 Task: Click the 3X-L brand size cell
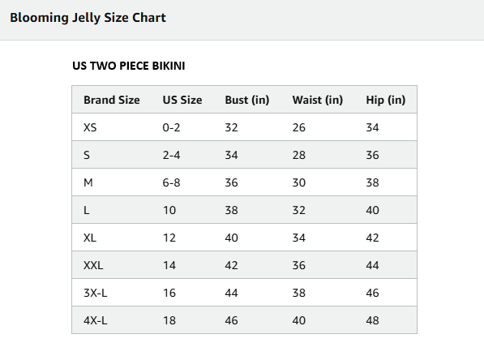[x=96, y=293]
